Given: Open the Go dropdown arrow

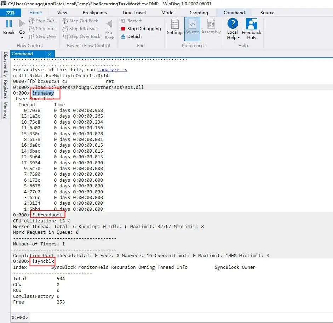Looking at the screenshot, I should pos(22,38).
